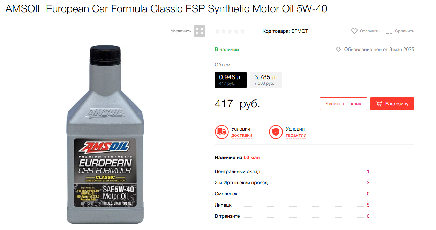Click the warranty shield icon

276,132
